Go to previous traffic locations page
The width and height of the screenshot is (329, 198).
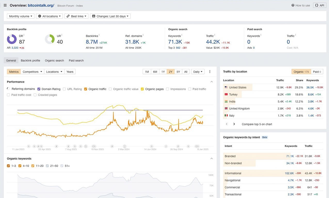point(227,124)
